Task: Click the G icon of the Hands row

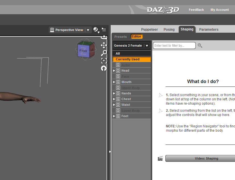Action: click(x=118, y=93)
